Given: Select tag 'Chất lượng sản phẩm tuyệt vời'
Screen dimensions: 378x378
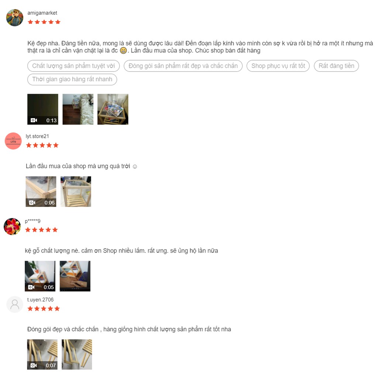Looking at the screenshot, I should [73, 66].
